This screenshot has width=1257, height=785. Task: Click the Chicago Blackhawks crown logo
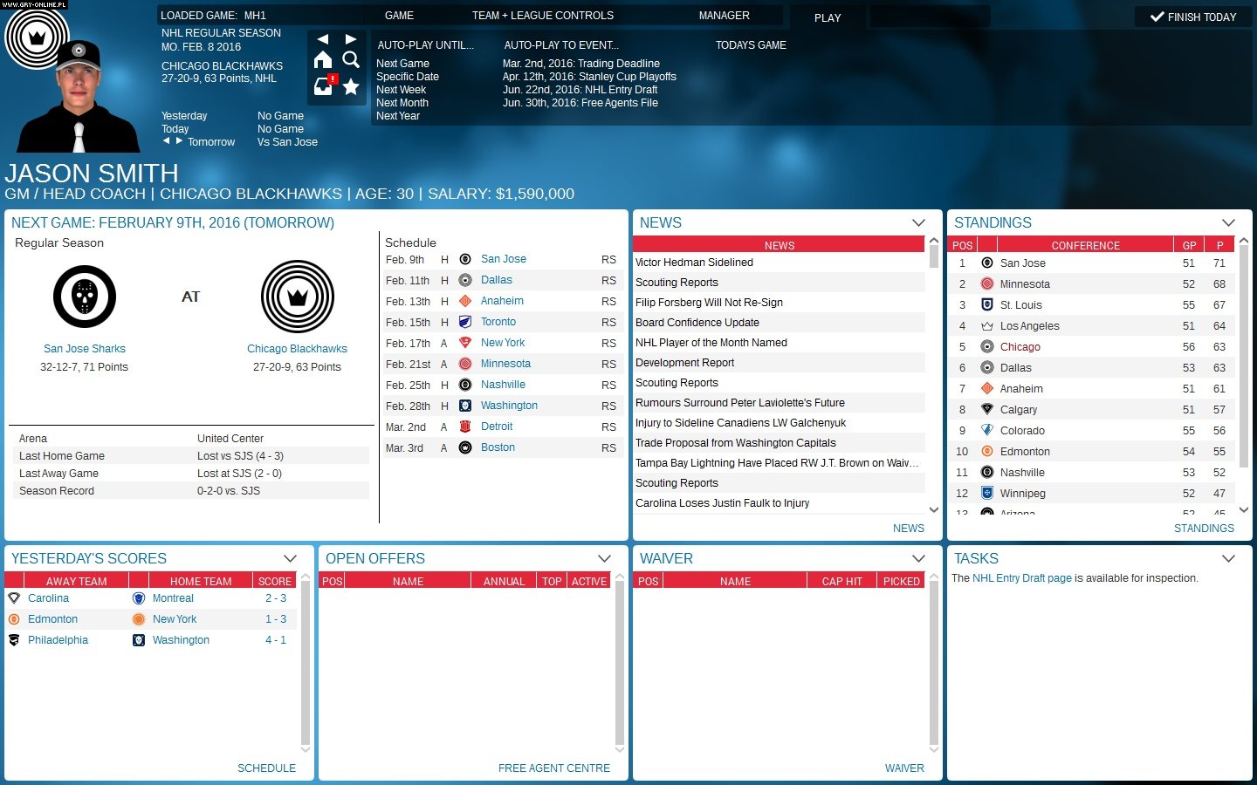click(297, 297)
